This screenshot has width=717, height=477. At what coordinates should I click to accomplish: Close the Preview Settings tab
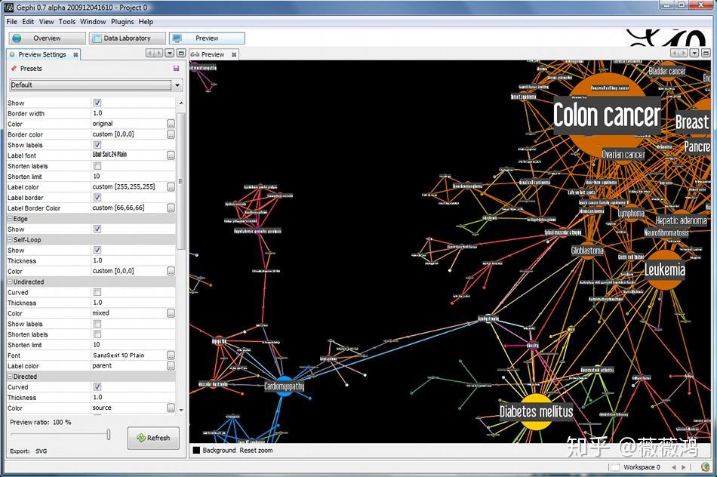click(75, 55)
